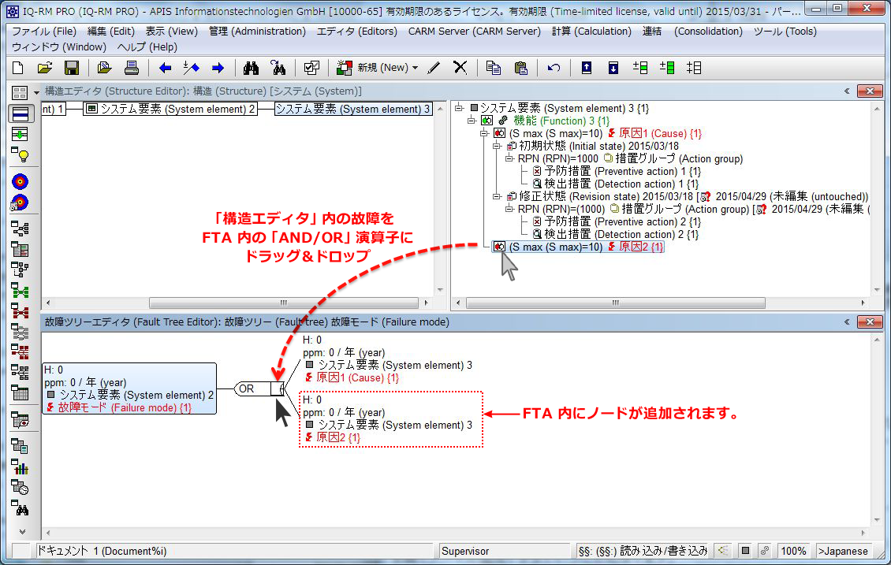
Task: Open the red net editor sidebar icon
Action: click(x=20, y=311)
